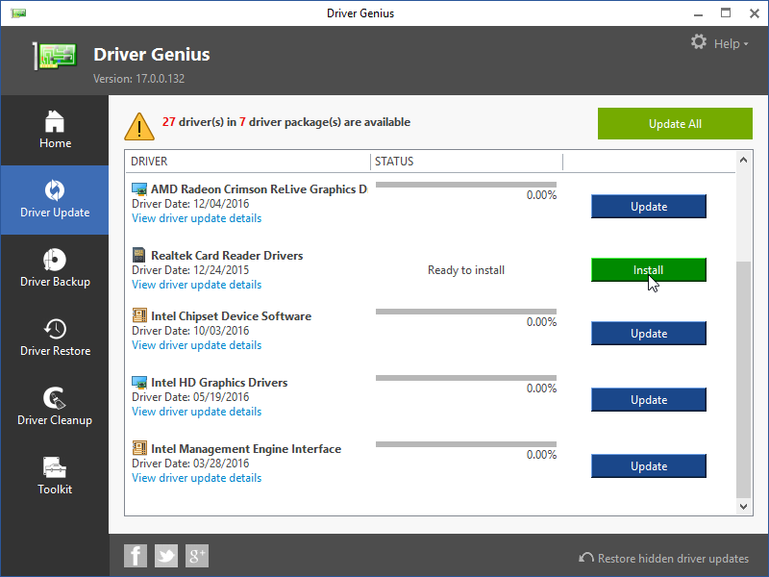Click the Driver Genius circuit board logo

coord(56,56)
